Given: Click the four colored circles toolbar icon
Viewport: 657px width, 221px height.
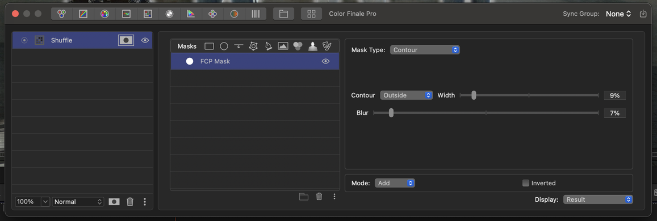Looking at the screenshot, I should pos(212,14).
